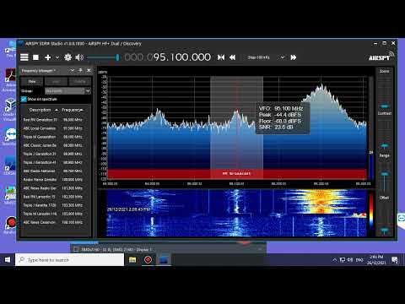Image resolution: width=405 pixels, height=304 pixels.
Task: Show hidden tray icons chevron
Action: tap(334, 260)
